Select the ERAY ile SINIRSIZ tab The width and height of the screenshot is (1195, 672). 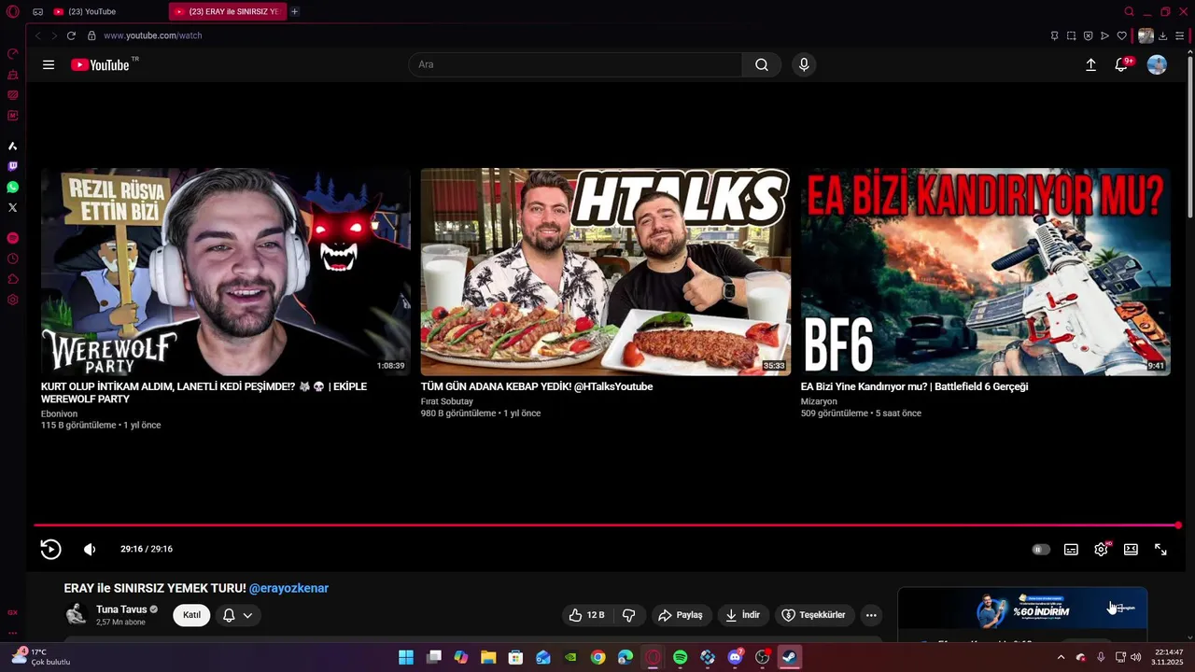(228, 11)
